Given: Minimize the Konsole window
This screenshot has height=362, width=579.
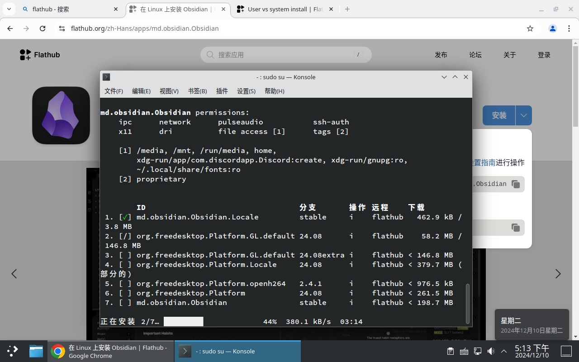Looking at the screenshot, I should (444, 77).
